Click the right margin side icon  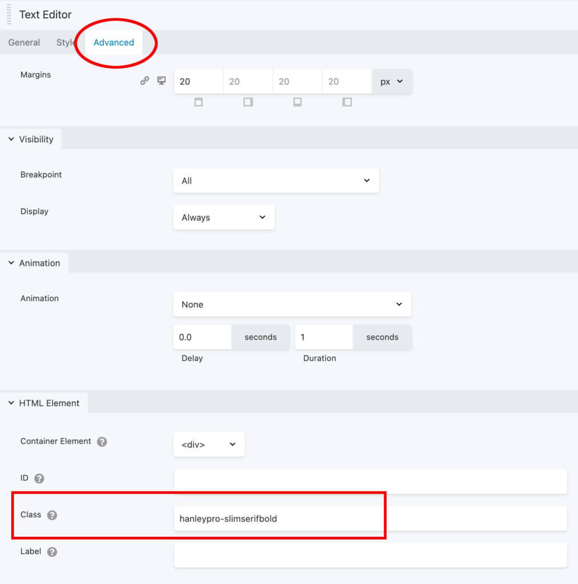[x=248, y=102]
